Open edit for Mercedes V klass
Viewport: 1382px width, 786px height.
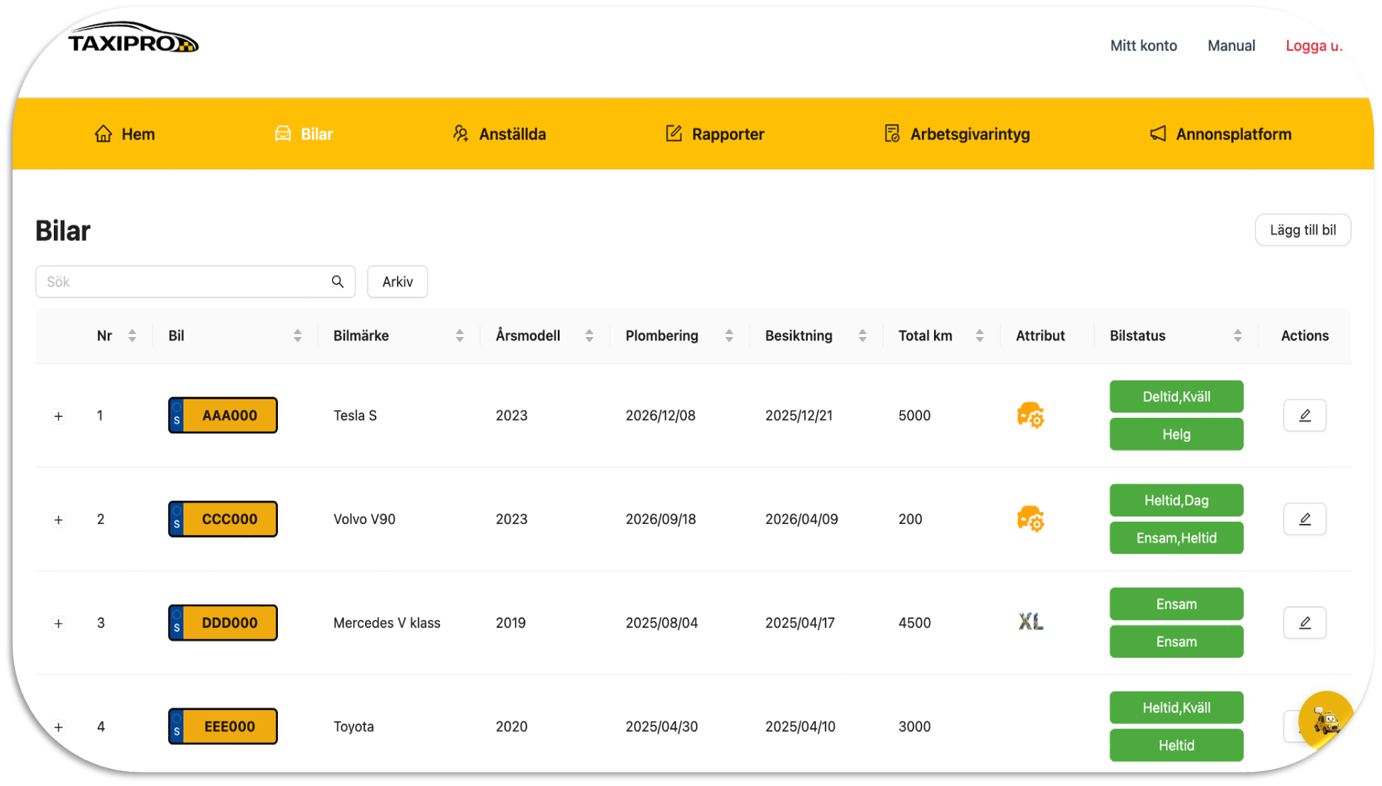tap(1304, 623)
